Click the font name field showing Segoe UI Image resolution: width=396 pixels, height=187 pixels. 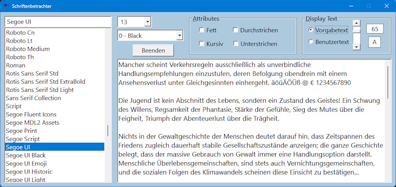(58, 22)
